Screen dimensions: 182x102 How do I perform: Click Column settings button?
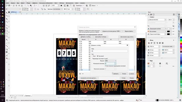point(101,37)
